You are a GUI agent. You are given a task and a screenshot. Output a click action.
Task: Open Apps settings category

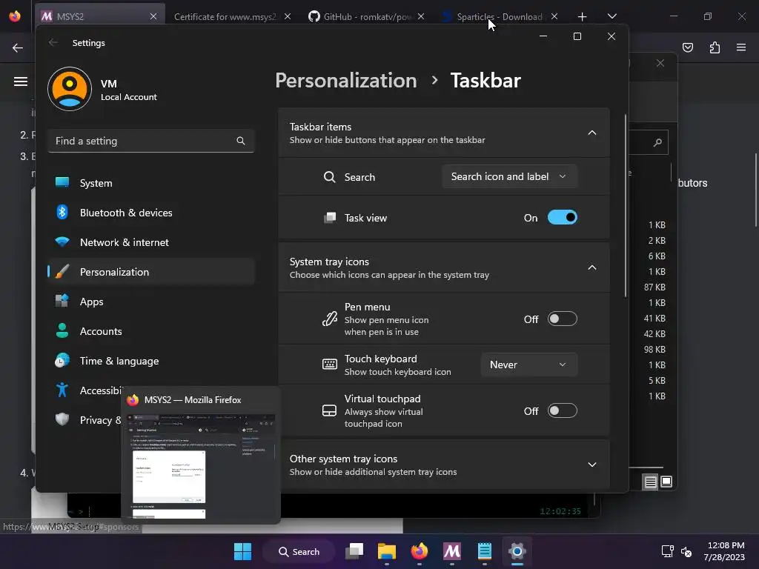click(x=151, y=302)
